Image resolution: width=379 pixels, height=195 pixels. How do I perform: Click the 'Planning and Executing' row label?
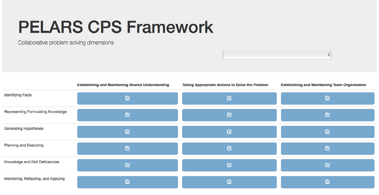point(24,145)
